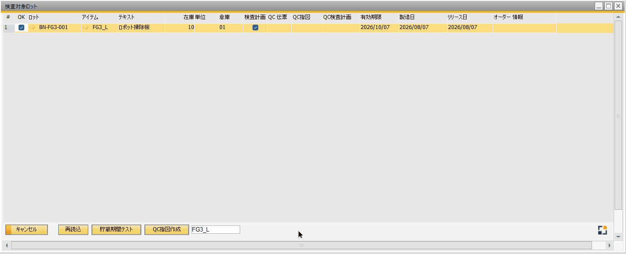Select expiry date cell 2026/10/07
The width and height of the screenshot is (626, 254).
click(x=379, y=27)
